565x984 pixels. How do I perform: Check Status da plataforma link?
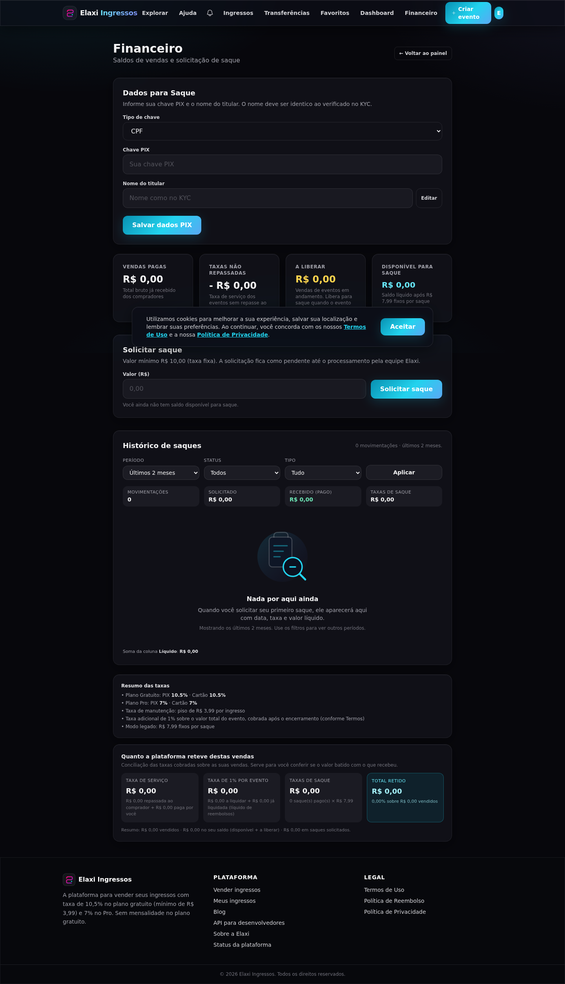(242, 945)
